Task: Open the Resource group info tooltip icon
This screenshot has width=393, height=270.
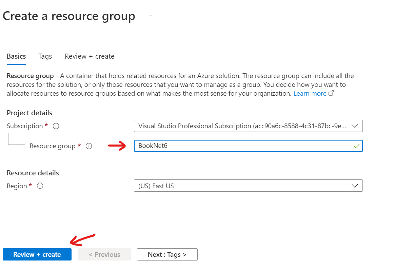Action: [x=89, y=146]
